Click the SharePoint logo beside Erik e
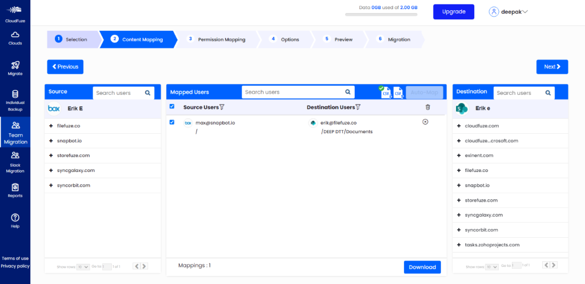The height and width of the screenshot is (284, 585). (x=462, y=109)
